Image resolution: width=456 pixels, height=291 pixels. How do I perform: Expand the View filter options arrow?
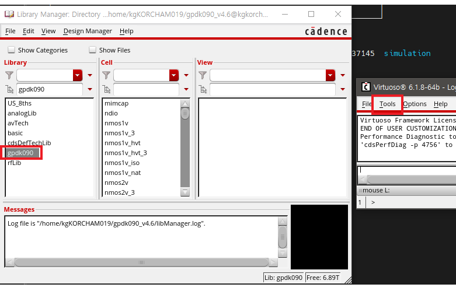(343, 75)
